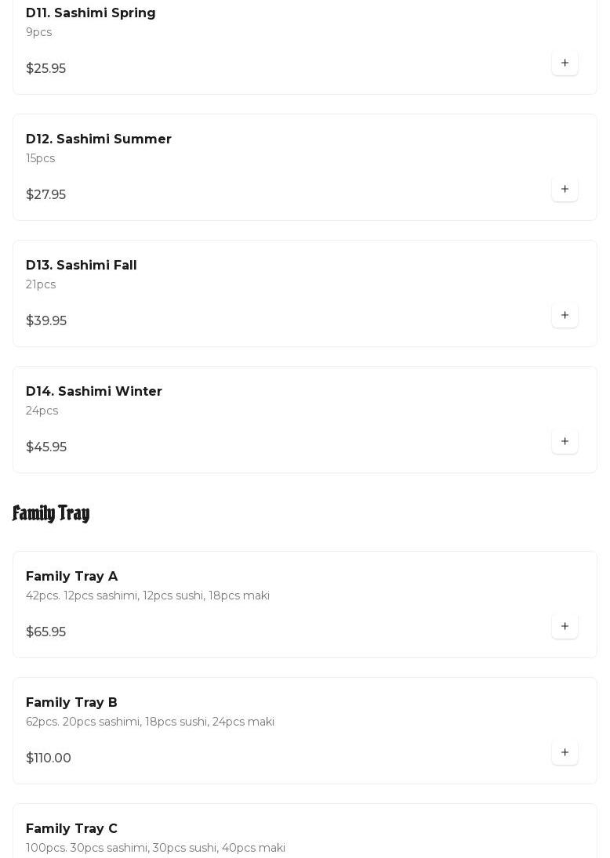Add D11 Sashimi Spring with plus icon
Screen dimensions: 610x858
pyautogui.click(x=565, y=63)
